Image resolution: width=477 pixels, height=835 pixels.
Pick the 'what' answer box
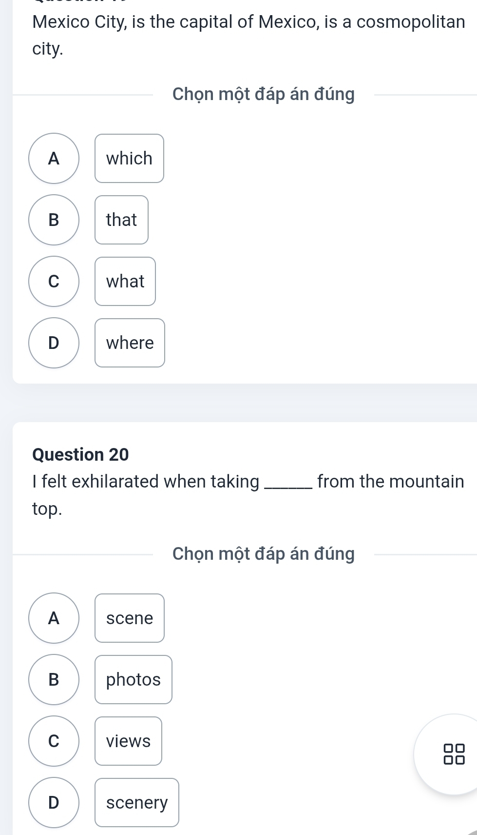[125, 281]
